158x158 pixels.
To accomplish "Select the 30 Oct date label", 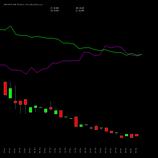I will pos(20,150).
